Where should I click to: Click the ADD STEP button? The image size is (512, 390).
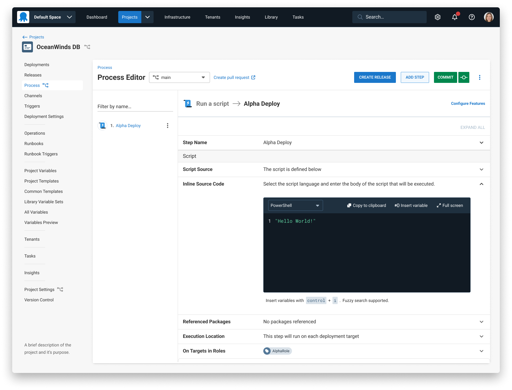[x=414, y=77]
